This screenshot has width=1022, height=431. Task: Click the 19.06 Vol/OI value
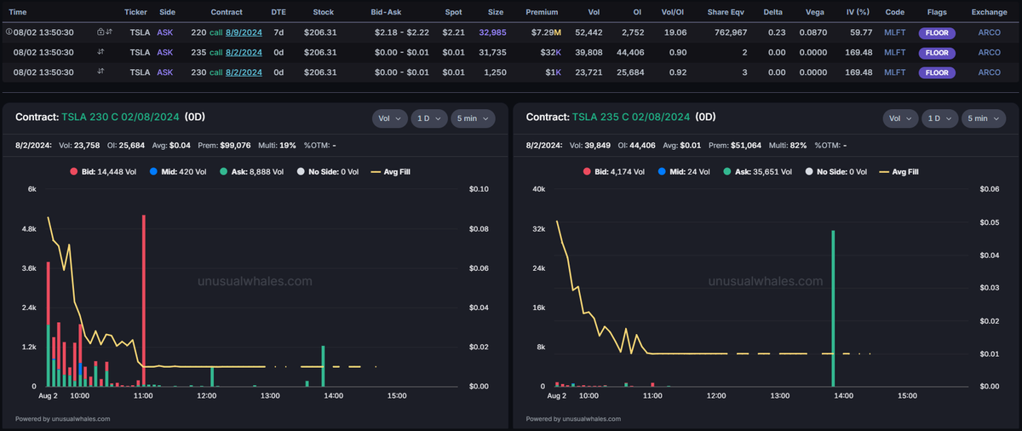click(675, 32)
